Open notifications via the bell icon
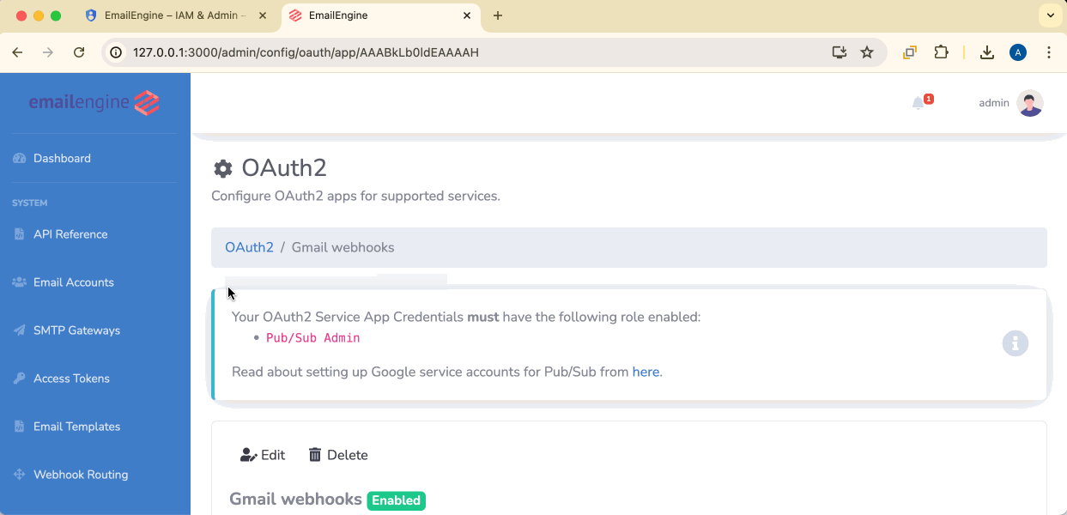Viewport: 1067px width, 515px height. pyautogui.click(x=919, y=100)
